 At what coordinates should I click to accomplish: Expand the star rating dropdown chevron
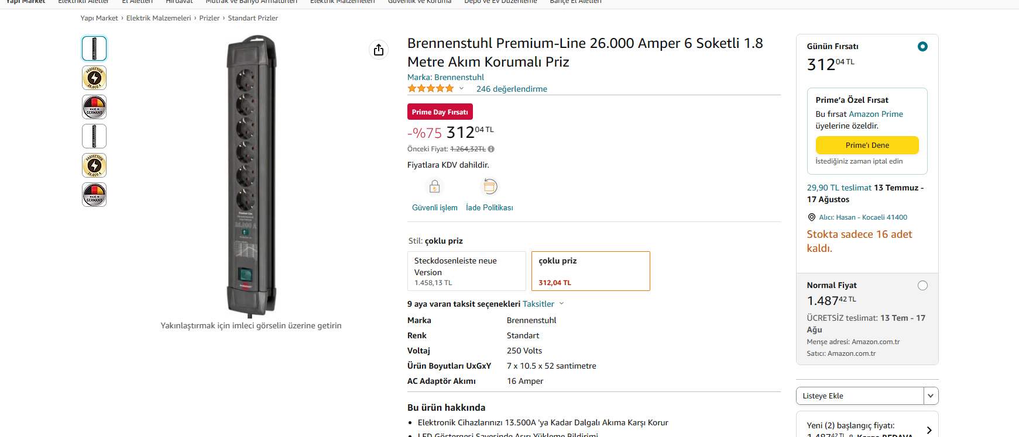coord(461,89)
